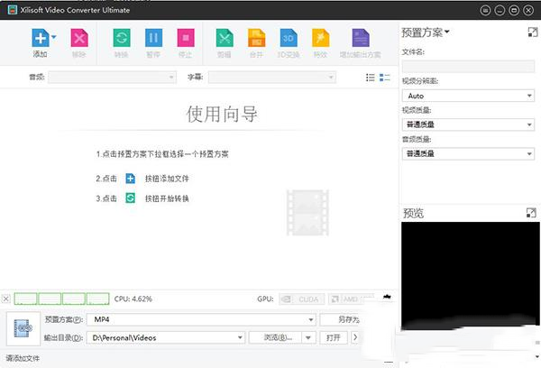Click the Merge (合并) icon

tap(256, 38)
